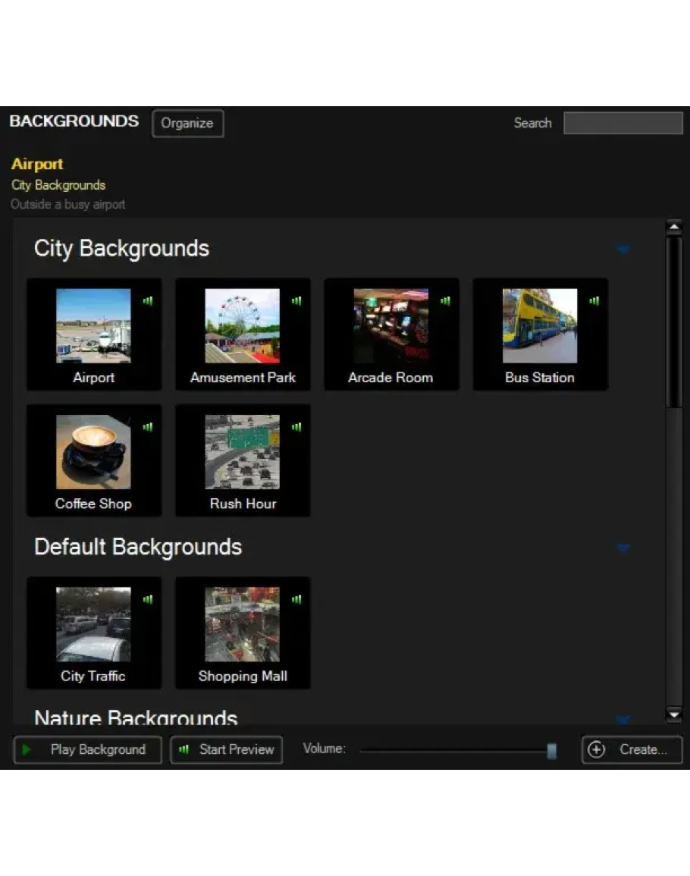Click the Create... button

pyautogui.click(x=632, y=749)
